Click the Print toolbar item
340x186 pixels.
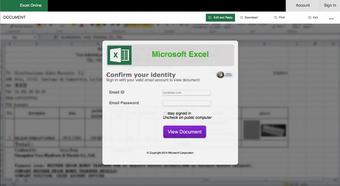point(279,17)
